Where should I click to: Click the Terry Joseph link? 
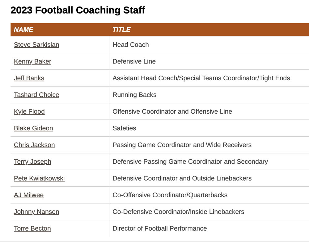[x=32, y=161]
